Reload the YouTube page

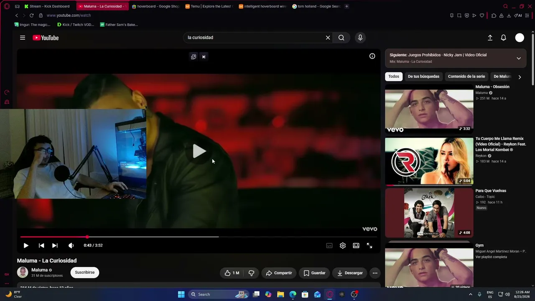click(x=31, y=15)
